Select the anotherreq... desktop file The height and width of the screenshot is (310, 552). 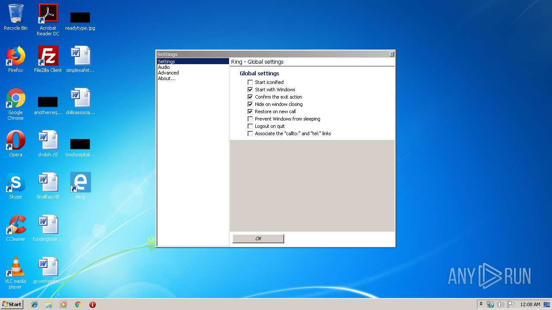(x=48, y=105)
